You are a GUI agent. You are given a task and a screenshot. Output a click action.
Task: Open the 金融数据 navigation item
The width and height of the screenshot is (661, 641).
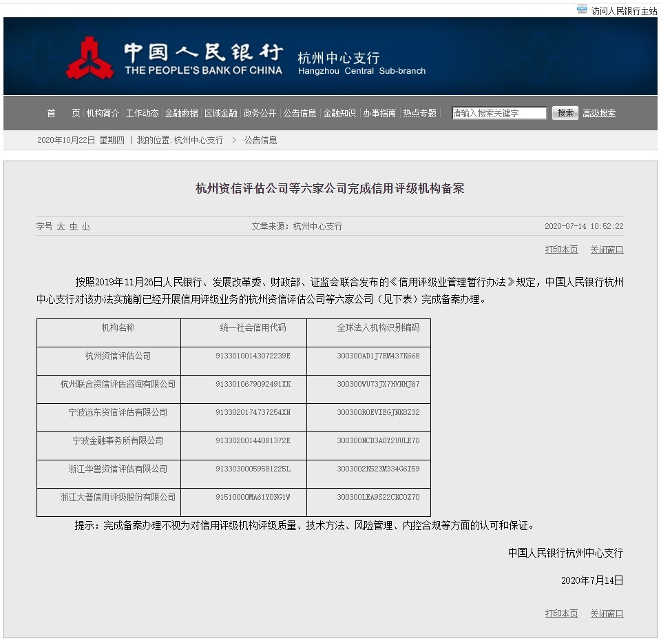(181, 113)
